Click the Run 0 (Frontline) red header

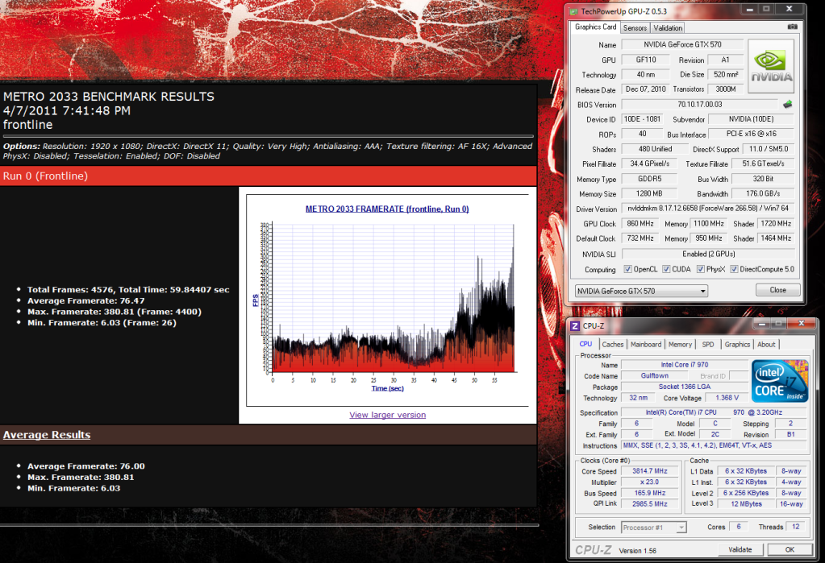point(268,176)
